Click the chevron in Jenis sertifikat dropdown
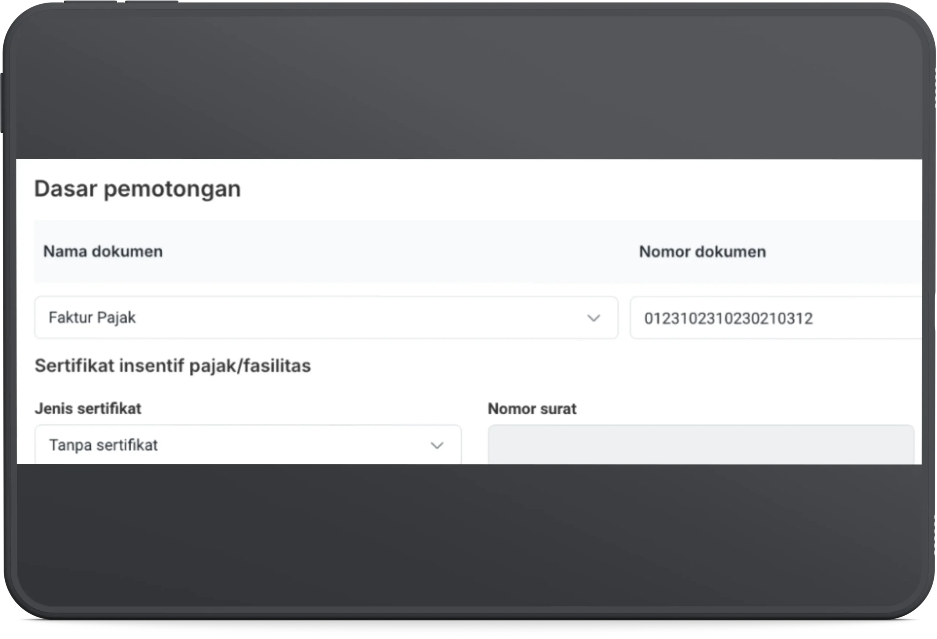Image resolution: width=937 pixels, height=639 pixels. [437, 445]
